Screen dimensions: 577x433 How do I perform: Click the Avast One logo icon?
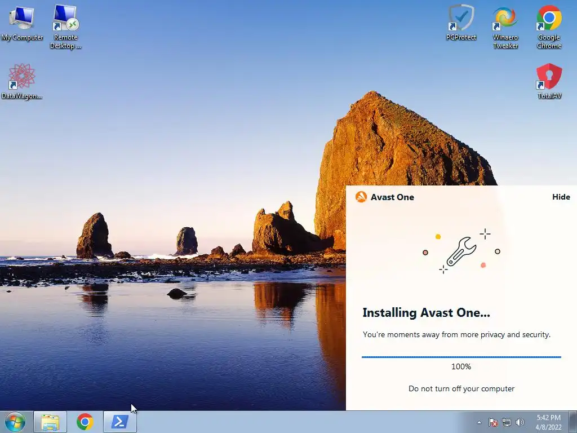pos(361,197)
